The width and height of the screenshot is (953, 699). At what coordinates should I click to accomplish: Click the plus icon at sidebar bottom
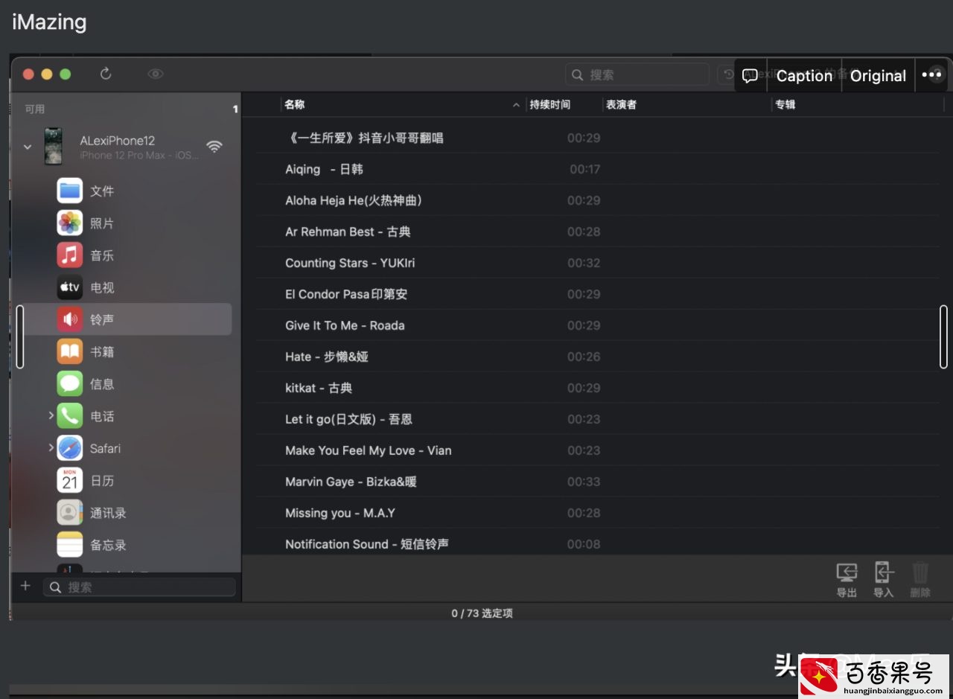pos(25,586)
